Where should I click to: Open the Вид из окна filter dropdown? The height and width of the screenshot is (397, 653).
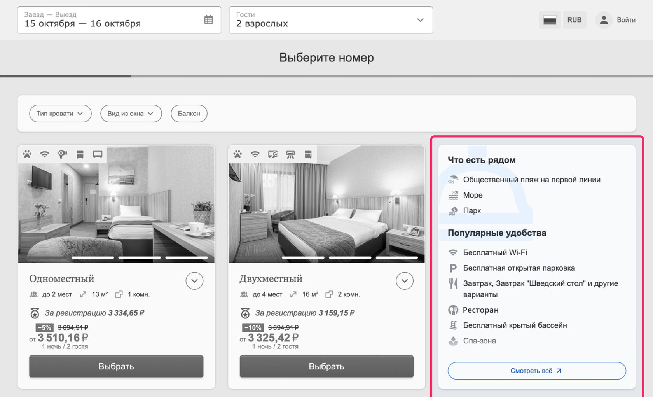[x=131, y=114]
